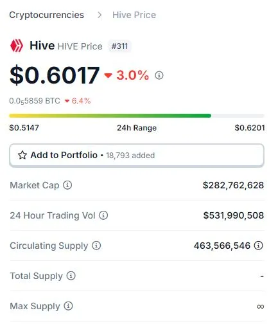Click the breadcrumb chevron separator
Viewport: 278px width, 333px height.
pyautogui.click(x=100, y=15)
